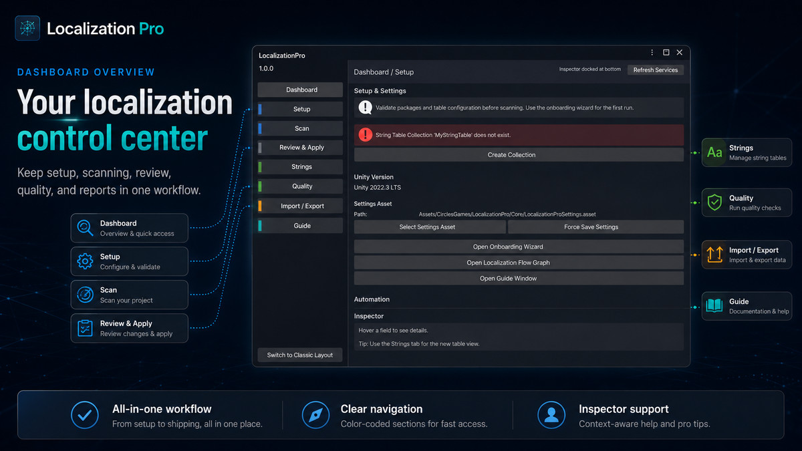Click 'Documentation & help' card text
Image resolution: width=802 pixels, height=451 pixels.
point(759,312)
